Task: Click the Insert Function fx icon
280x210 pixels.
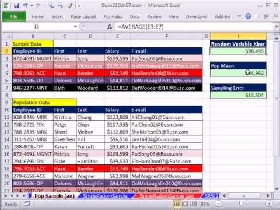Action: click(x=110, y=27)
